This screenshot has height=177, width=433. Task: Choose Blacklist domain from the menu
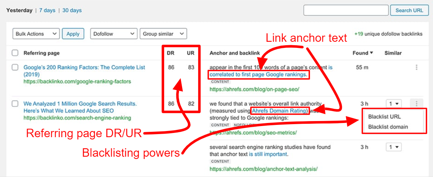[388, 127]
